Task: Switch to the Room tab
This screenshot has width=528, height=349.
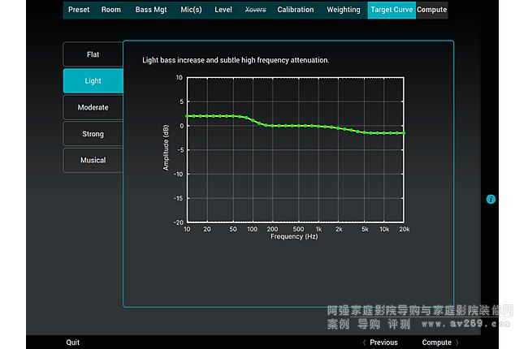Action: click(111, 10)
